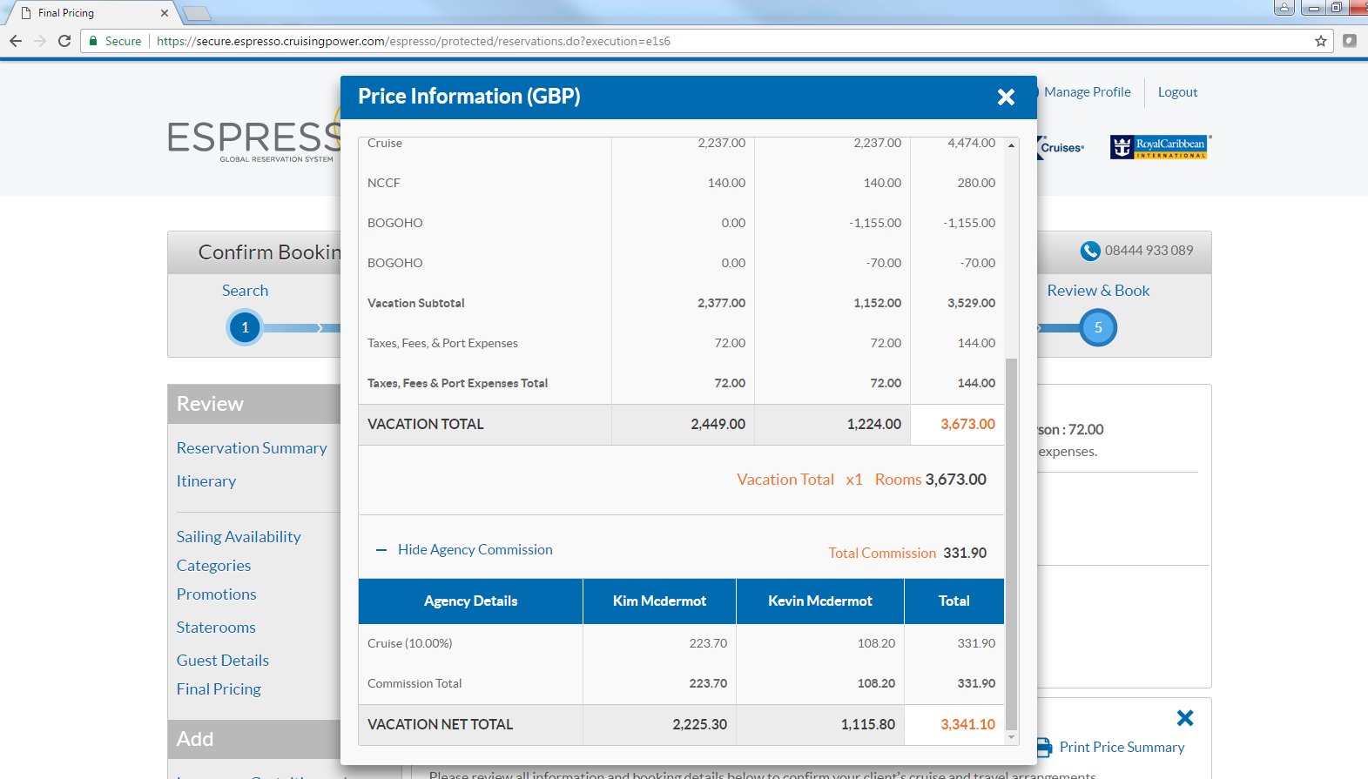Viewport: 1368px width, 779px height.
Task: Click the Price Information (GBP) dialog title
Action: click(469, 97)
